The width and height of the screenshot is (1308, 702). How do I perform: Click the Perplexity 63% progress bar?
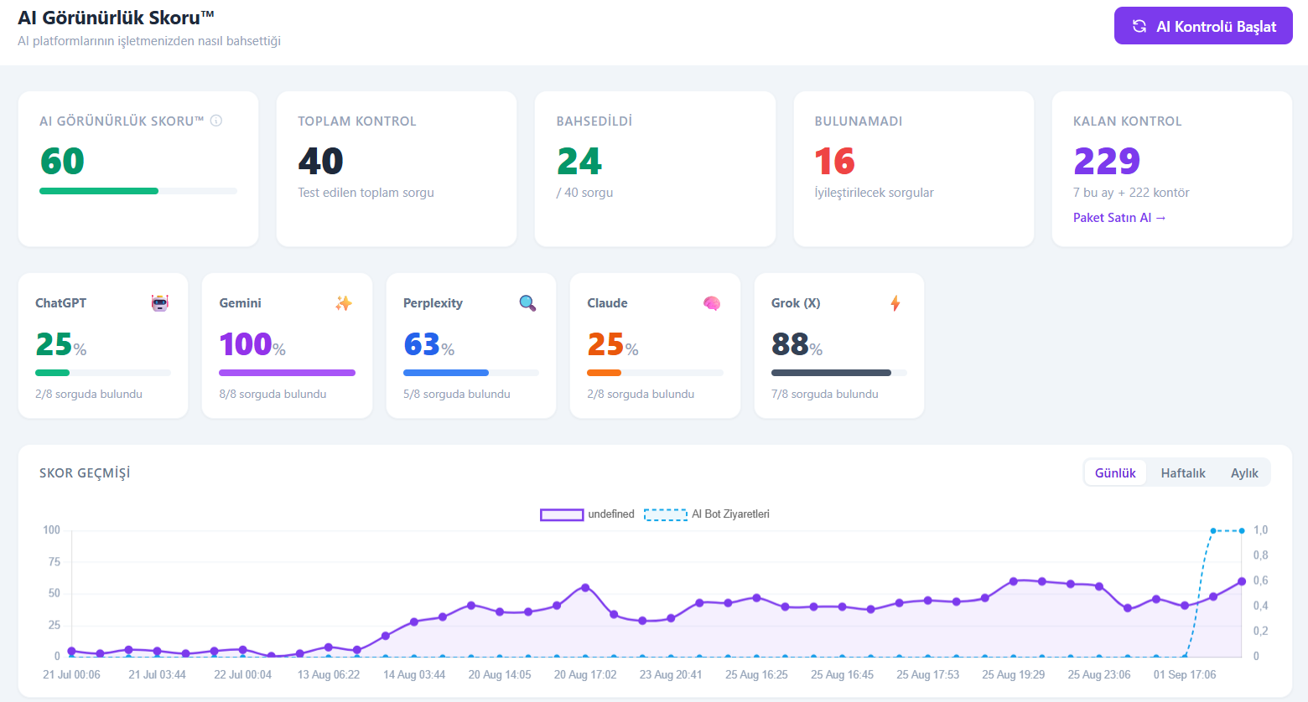pyautogui.click(x=471, y=373)
